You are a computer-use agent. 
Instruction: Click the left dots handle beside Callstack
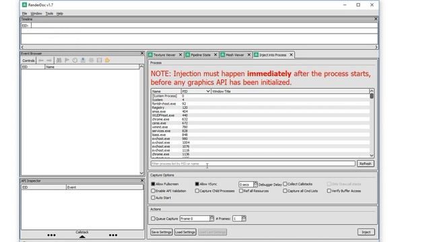point(51,235)
